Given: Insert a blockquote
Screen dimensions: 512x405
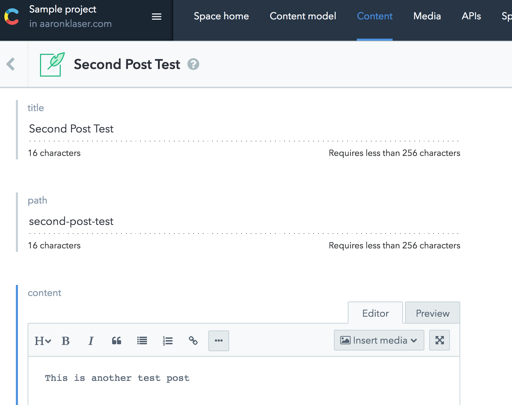Looking at the screenshot, I should point(117,341).
